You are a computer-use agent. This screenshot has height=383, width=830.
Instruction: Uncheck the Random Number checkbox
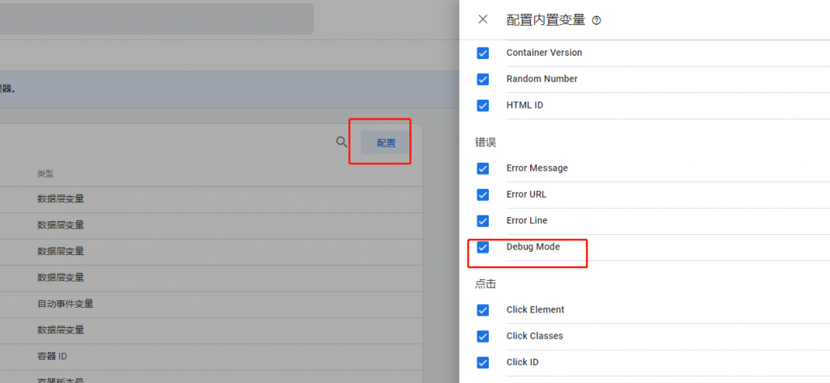pyautogui.click(x=483, y=79)
